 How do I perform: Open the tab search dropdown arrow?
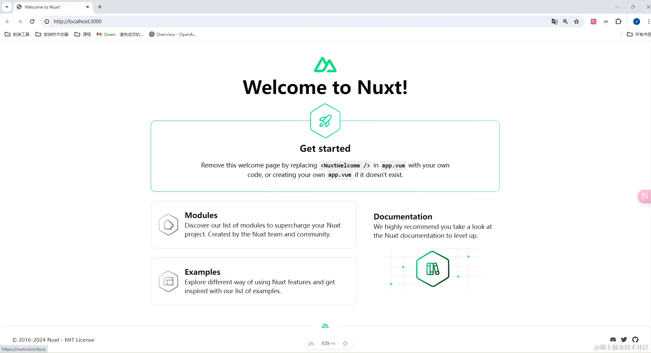pos(7,7)
